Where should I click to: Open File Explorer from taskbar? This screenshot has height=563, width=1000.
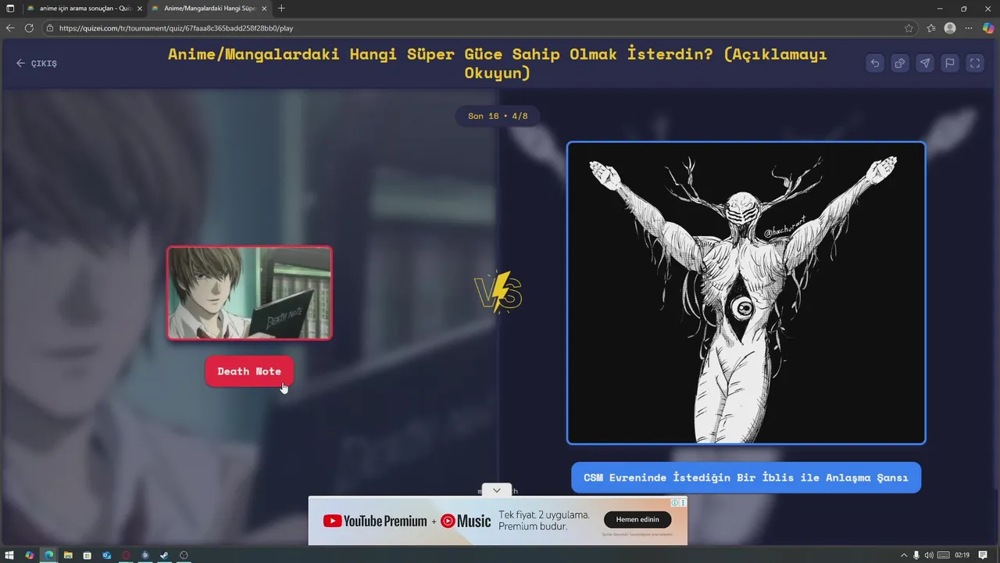tap(68, 555)
